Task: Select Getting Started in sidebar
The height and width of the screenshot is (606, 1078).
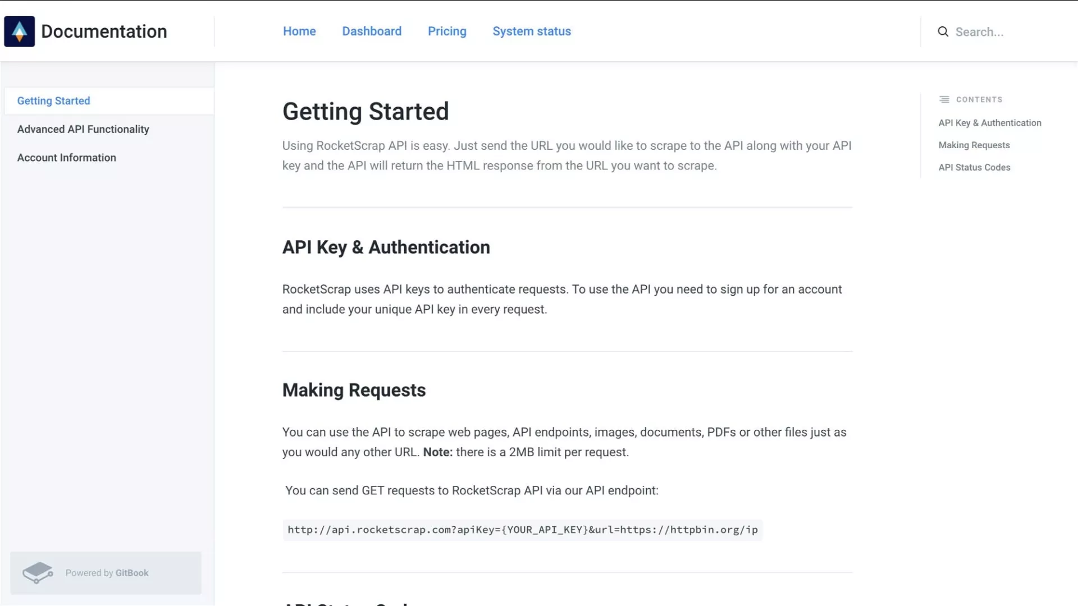Action: (x=54, y=101)
